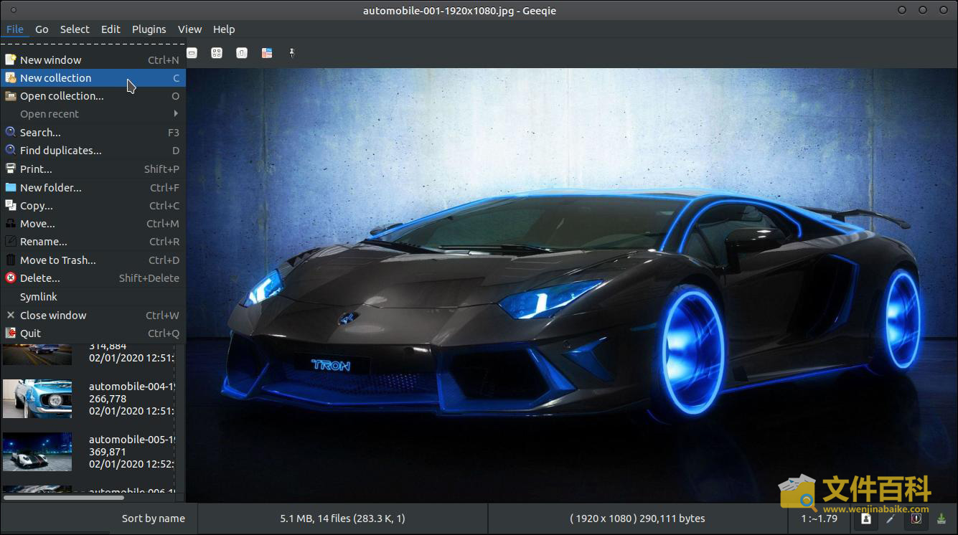Open the Plugins menu
Screen dimensions: 958x535
pos(149,29)
